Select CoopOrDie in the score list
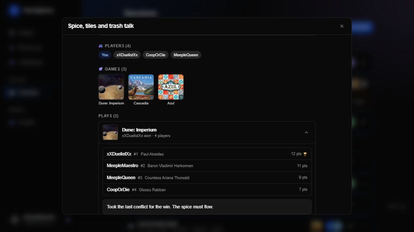This screenshot has width=414, height=232. point(118,189)
